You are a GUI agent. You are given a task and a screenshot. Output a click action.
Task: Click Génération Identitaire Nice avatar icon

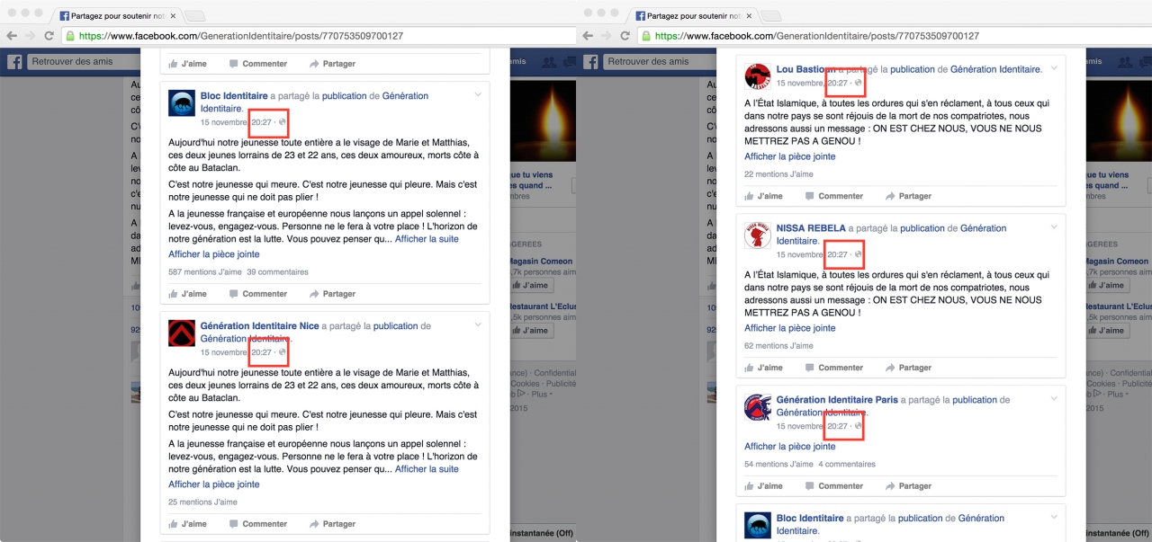182,333
